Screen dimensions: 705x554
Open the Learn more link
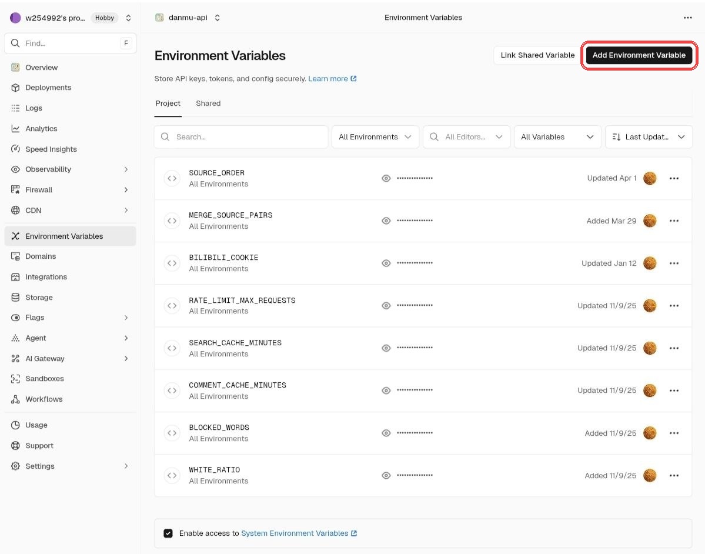coord(332,79)
